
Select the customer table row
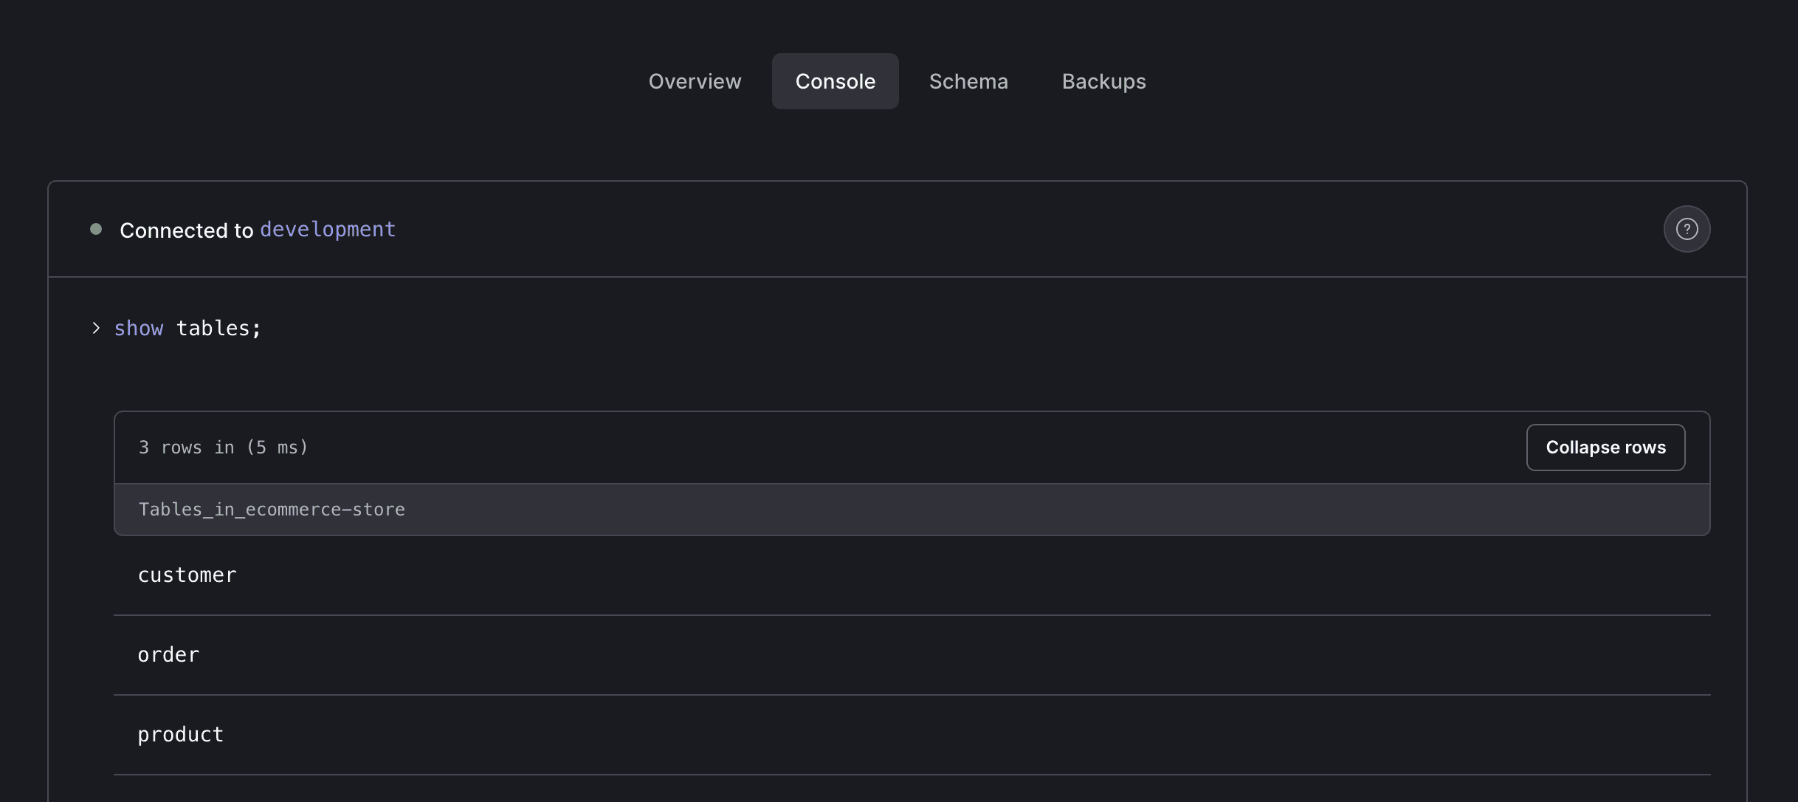pos(912,575)
